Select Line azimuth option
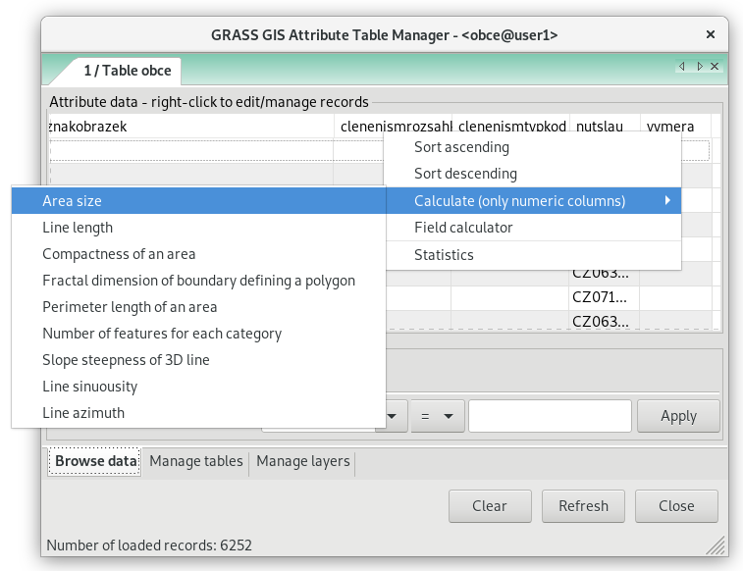This screenshot has width=743, height=571. (x=198, y=413)
